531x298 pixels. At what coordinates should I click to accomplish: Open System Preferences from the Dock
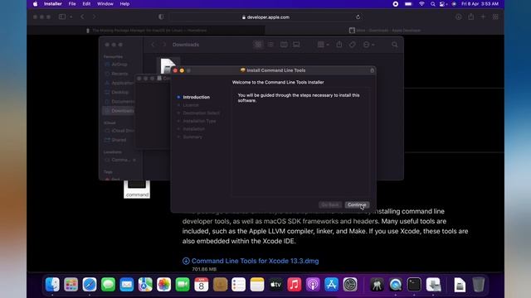tap(350, 285)
